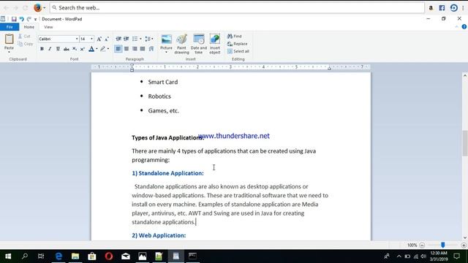The width and height of the screenshot is (468, 263).
Task: Open the Find tool
Action: pos(234,36)
